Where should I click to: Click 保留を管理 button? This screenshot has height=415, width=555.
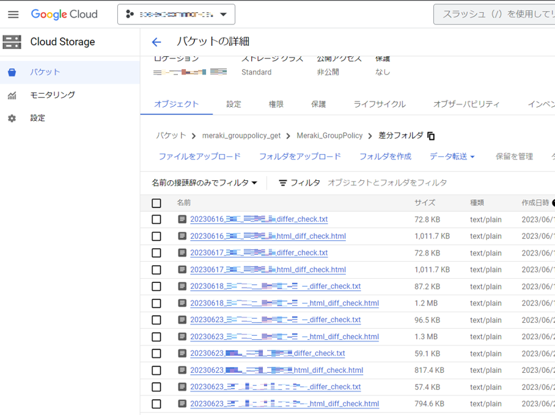pos(514,156)
